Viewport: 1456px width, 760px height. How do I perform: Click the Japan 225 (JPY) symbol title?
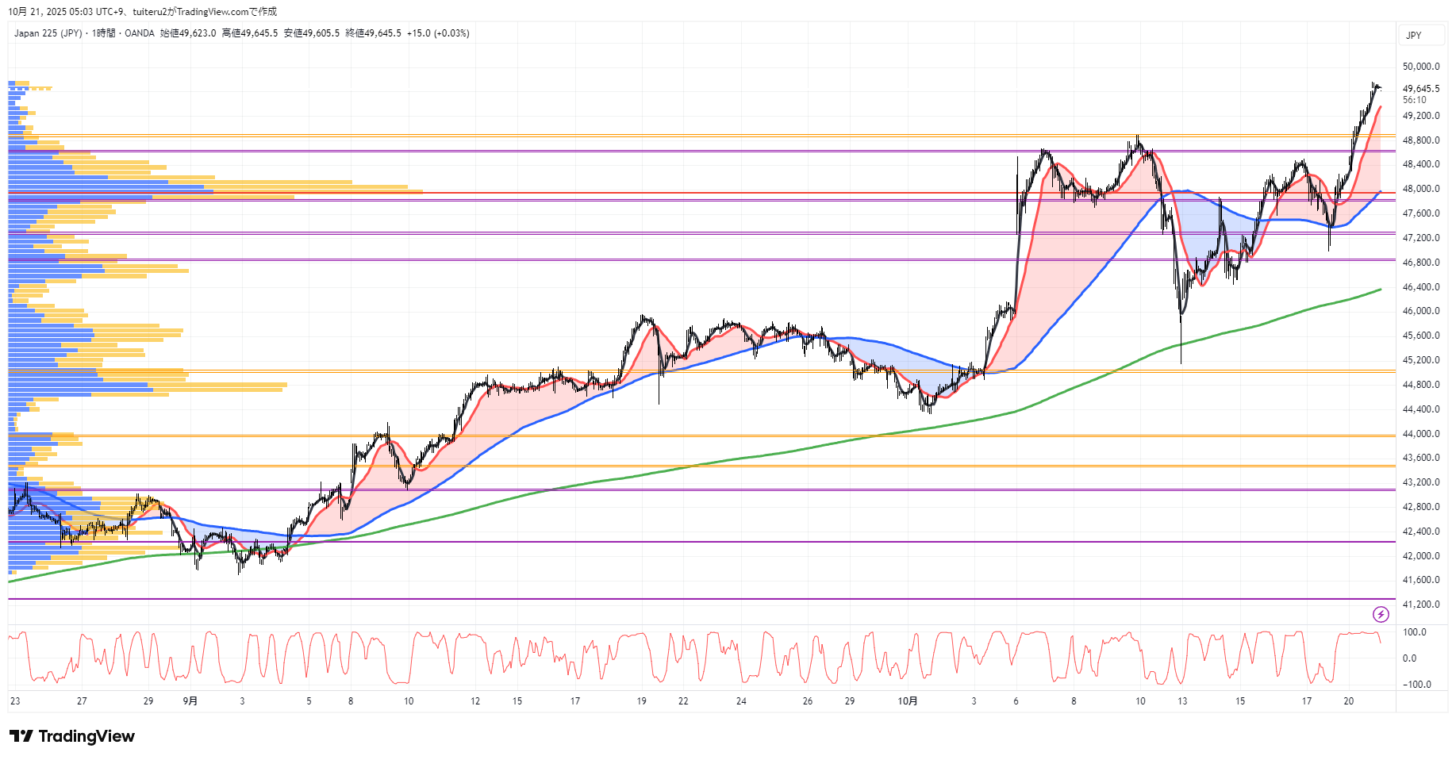48,33
